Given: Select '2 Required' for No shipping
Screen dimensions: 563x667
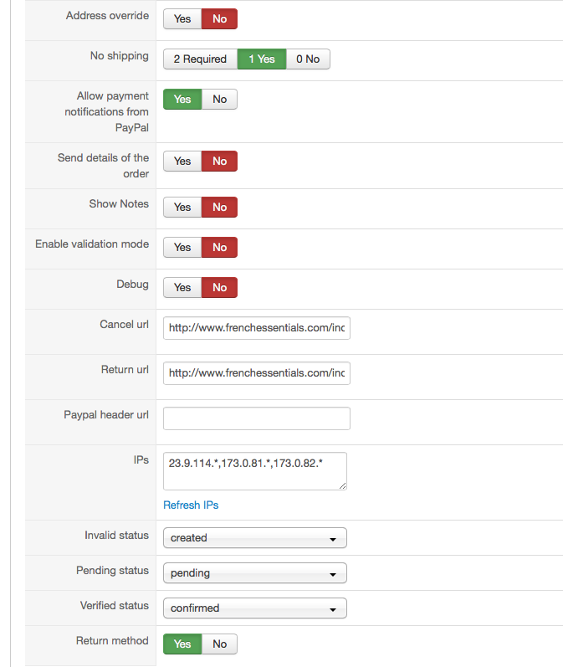Looking at the screenshot, I should tap(200, 59).
